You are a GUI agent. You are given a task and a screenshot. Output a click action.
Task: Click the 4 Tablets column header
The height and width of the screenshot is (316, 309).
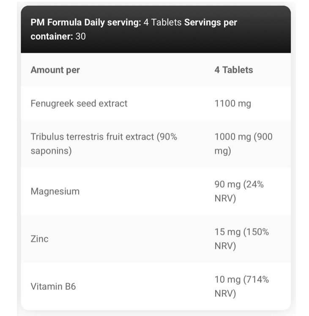pos(234,70)
